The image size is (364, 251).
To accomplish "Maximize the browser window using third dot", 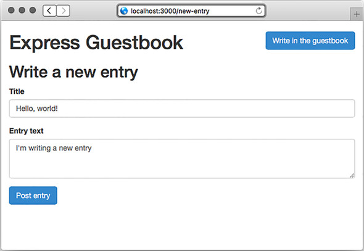I will 33,10.
